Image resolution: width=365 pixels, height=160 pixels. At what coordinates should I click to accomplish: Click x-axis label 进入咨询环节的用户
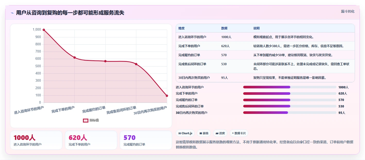coord(29,110)
